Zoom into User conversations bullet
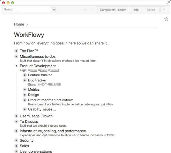The image size is (171, 153). click(x=16, y=151)
